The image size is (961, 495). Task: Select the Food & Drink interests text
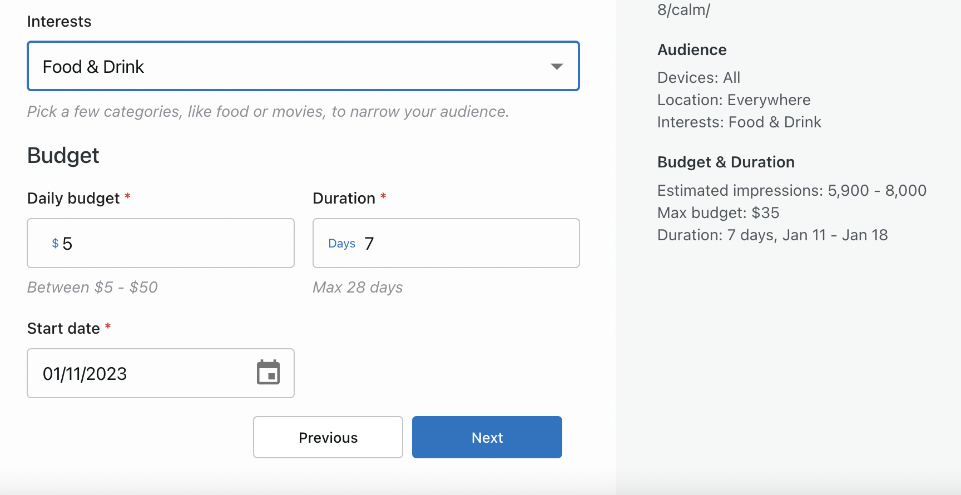pos(93,67)
